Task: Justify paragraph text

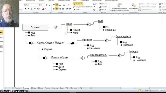Action: coord(63,9)
